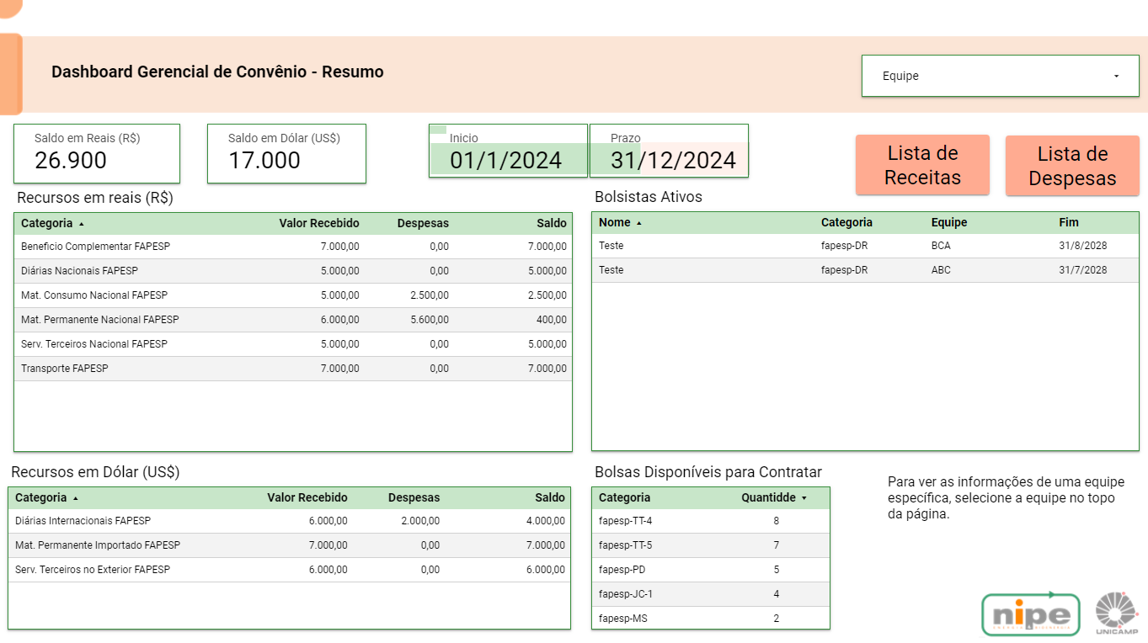Select row Mat. Consumo Nacional FAPESP

[293, 295]
